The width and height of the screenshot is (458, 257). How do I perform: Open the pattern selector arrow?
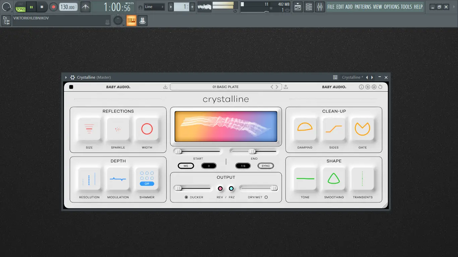pos(171,7)
